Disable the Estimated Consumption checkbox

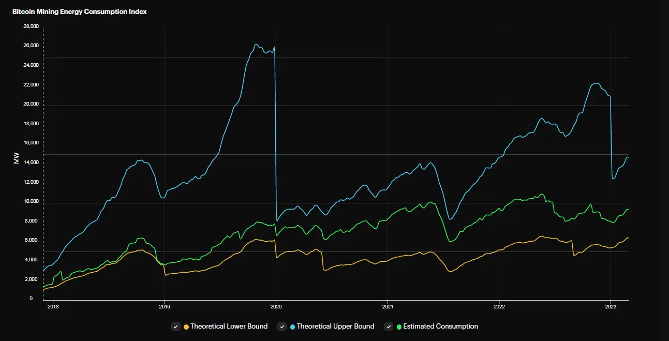point(389,327)
